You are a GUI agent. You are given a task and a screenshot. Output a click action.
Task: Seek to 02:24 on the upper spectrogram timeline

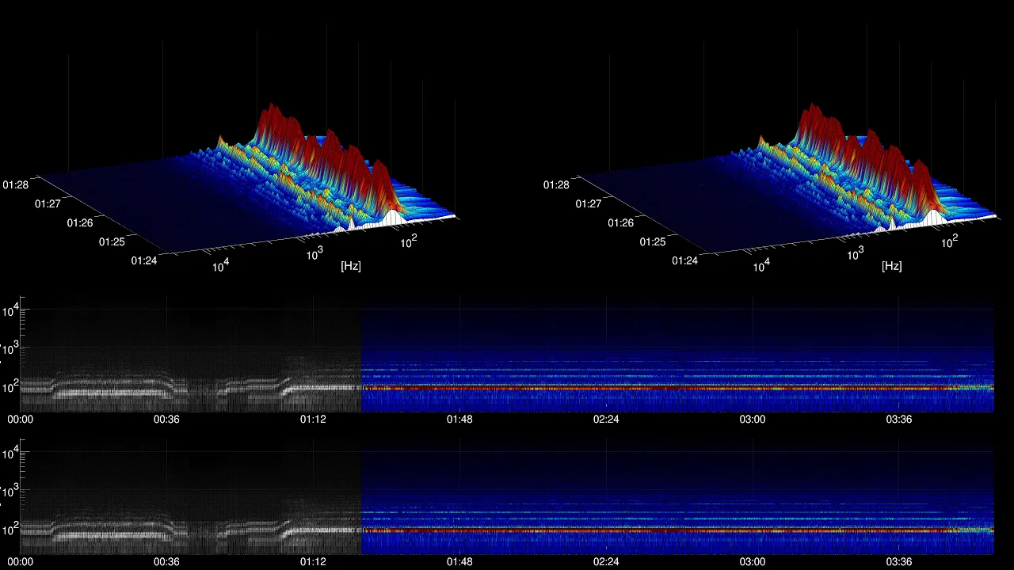point(606,419)
